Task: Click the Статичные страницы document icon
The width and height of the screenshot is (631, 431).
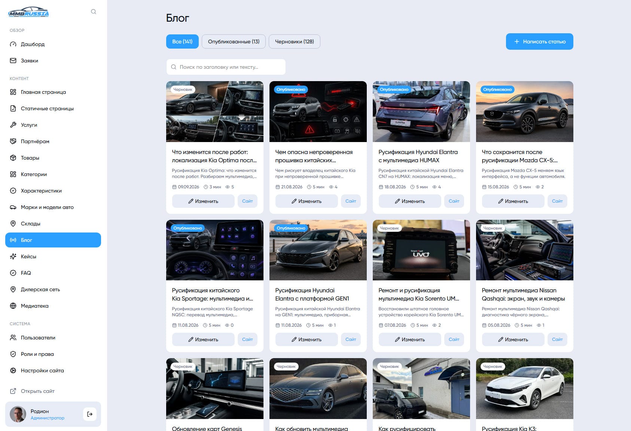Action: click(x=13, y=108)
